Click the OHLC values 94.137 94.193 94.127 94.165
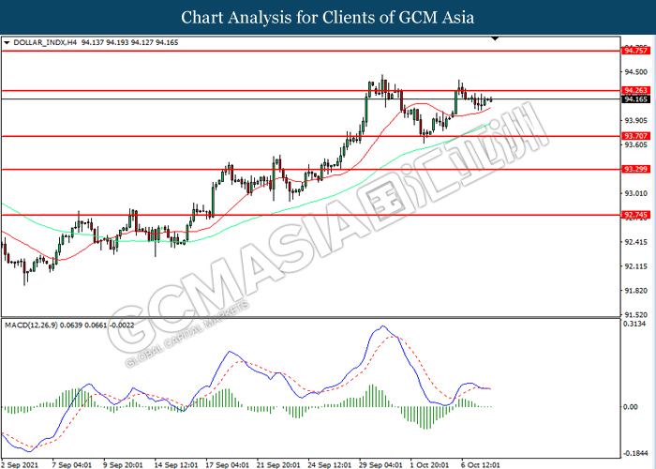Viewport: 656px width, 469px height. (x=129, y=43)
